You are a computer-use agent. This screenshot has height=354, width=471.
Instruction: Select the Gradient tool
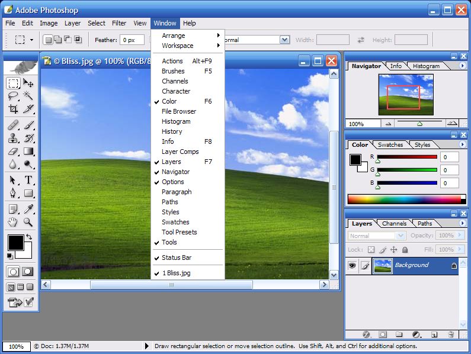28,151
